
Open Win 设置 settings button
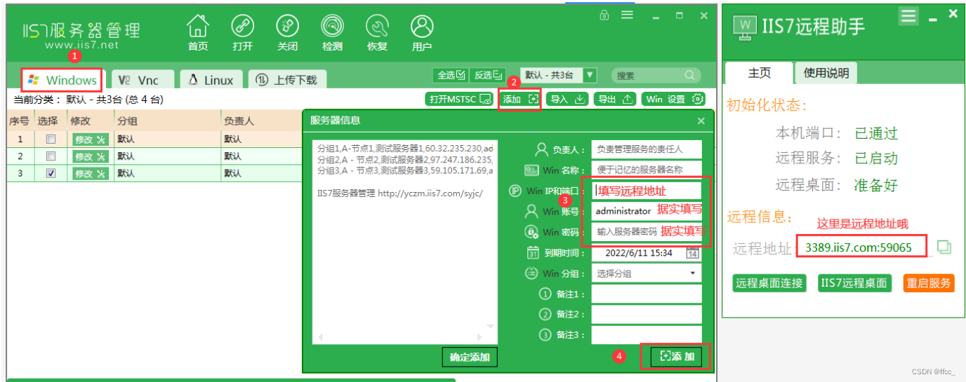click(x=673, y=99)
